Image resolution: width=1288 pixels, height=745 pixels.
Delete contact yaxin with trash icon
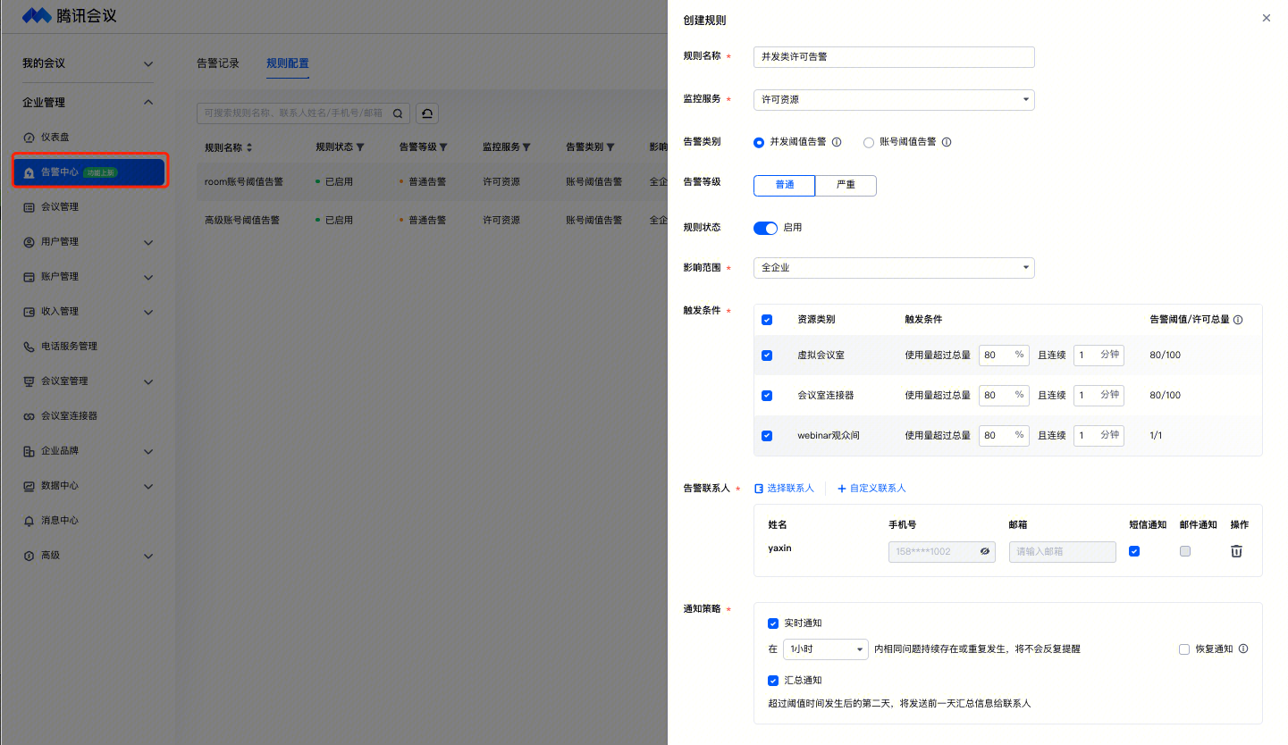(x=1236, y=551)
